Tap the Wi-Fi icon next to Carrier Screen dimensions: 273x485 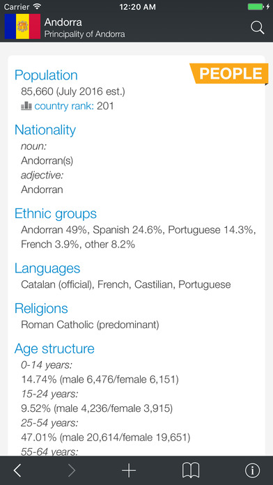[37, 6]
